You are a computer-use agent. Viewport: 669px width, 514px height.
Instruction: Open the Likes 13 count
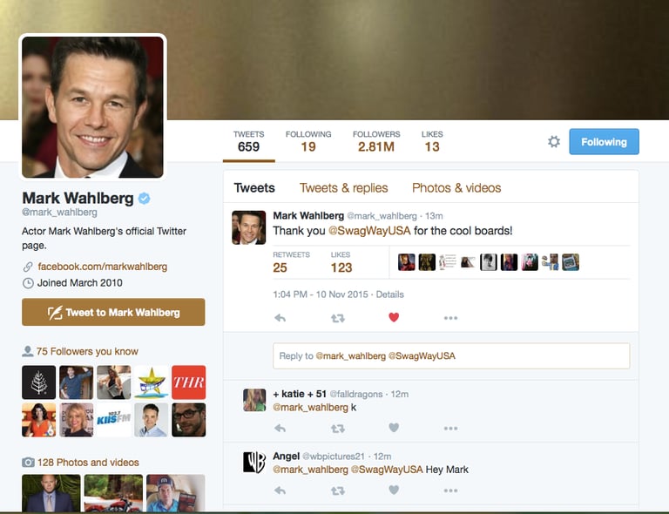point(432,142)
